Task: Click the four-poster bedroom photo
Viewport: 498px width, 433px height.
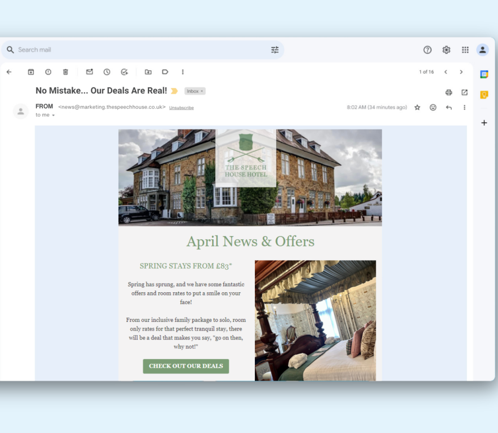Action: click(315, 320)
